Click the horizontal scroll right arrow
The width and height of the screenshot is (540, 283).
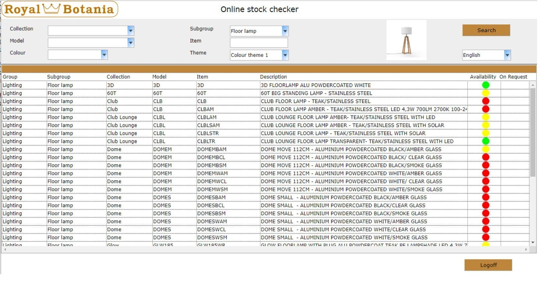pyautogui.click(x=526, y=249)
